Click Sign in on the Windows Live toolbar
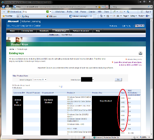Screen dimensions: 154x140 point(148,12)
